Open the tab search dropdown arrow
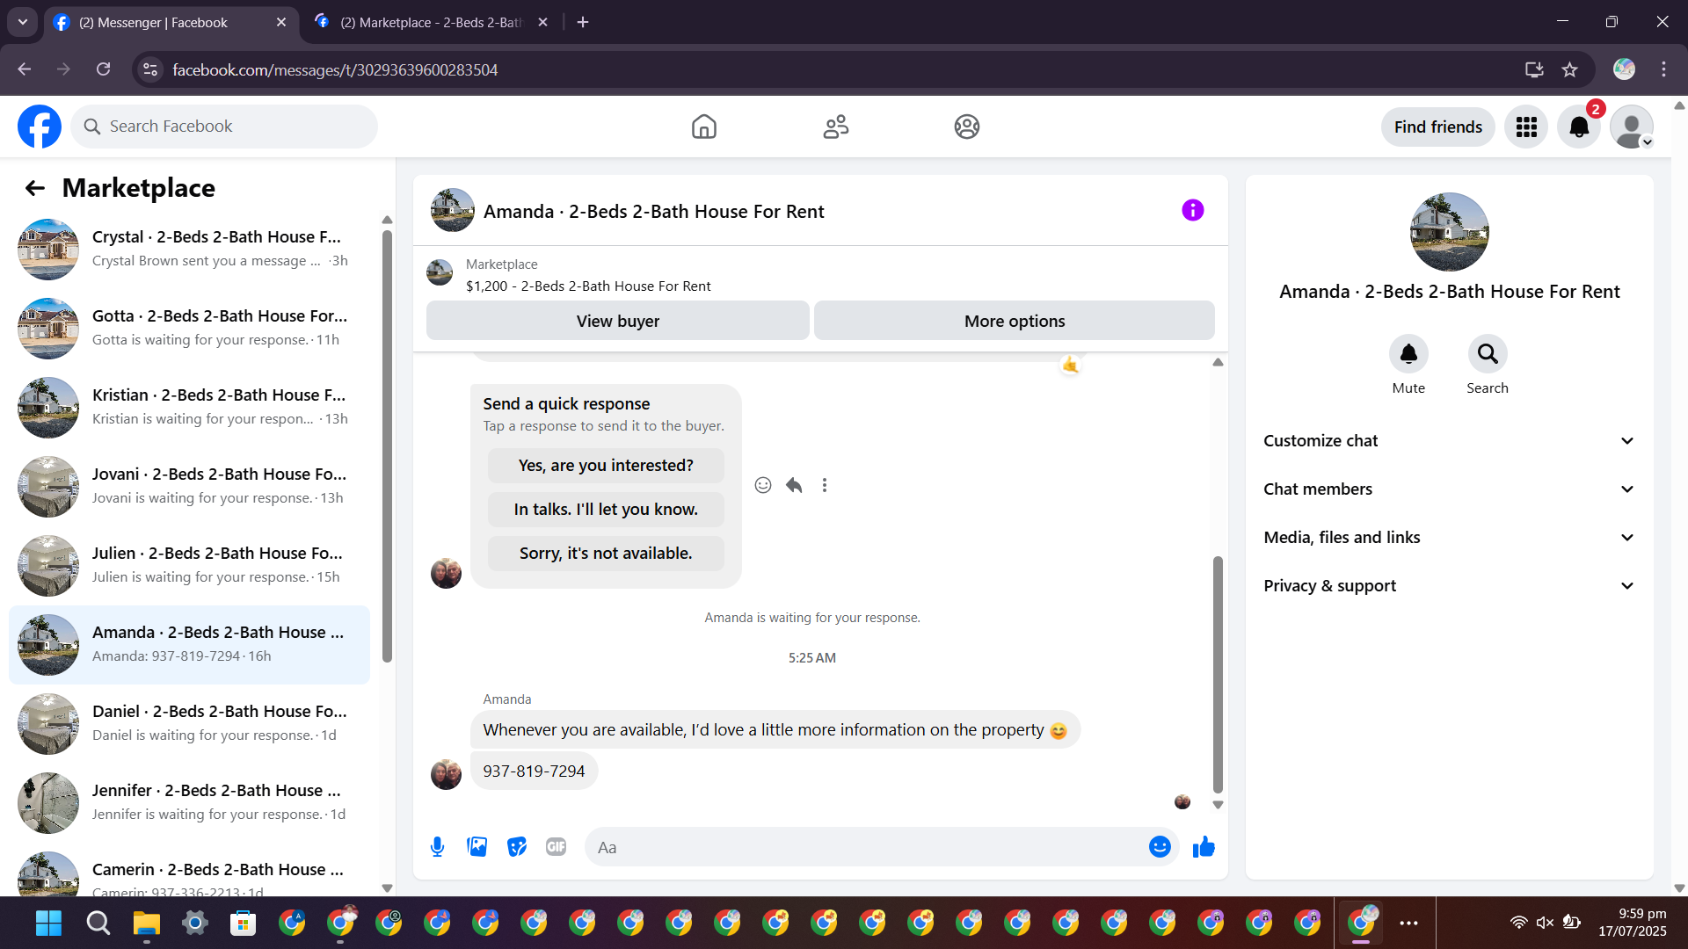Screen dimensions: 1688x949 (23, 23)
